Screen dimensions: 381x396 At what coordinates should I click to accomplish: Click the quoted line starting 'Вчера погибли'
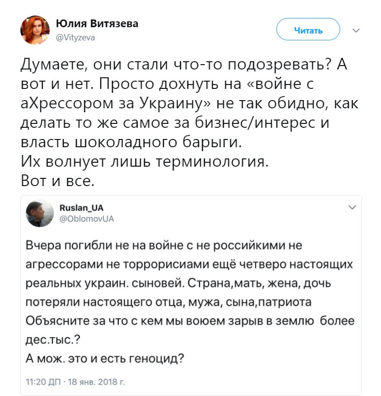[x=163, y=245]
